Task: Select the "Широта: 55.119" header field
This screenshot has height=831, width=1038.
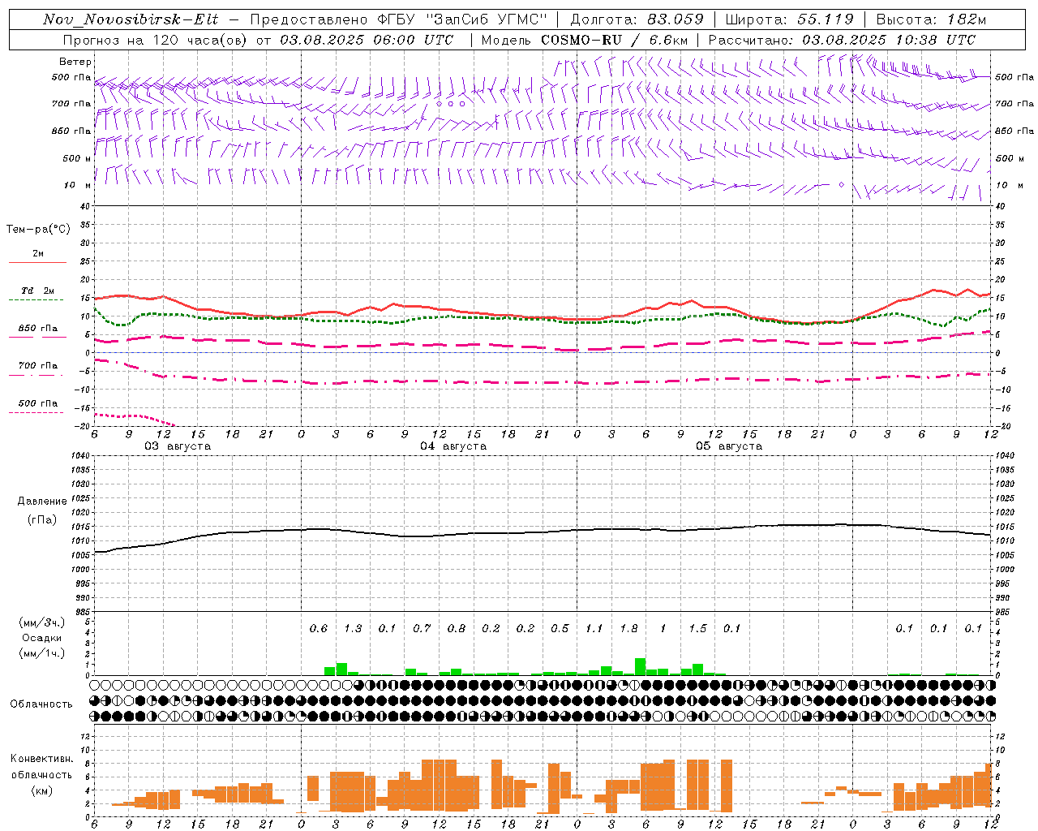Action: [789, 19]
